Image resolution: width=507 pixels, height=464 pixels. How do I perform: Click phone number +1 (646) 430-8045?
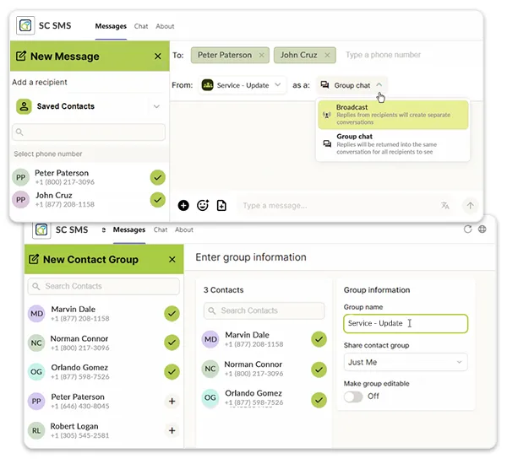[x=80, y=406]
